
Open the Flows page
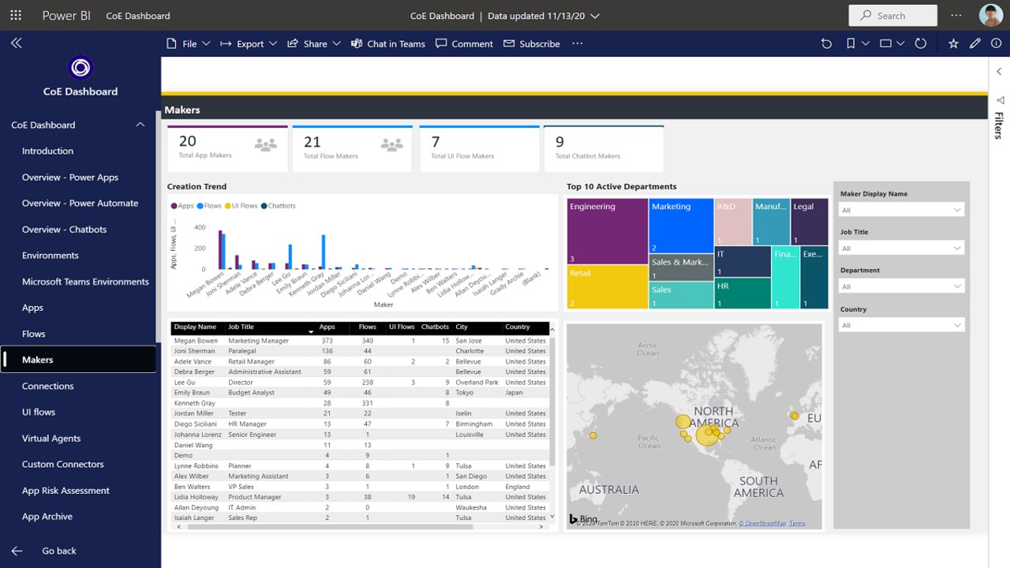click(34, 334)
